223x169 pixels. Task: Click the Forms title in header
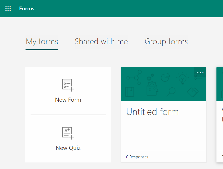[27, 8]
